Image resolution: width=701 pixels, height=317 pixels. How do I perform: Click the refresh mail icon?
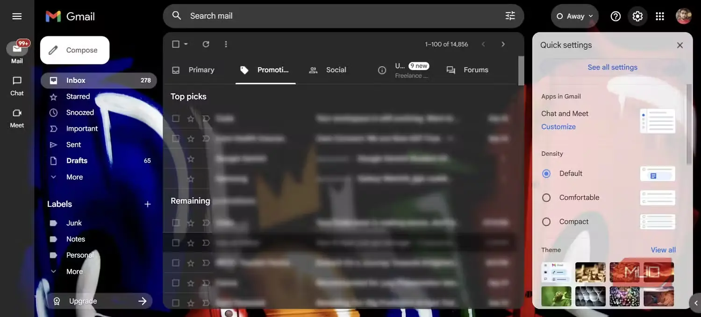click(x=206, y=44)
